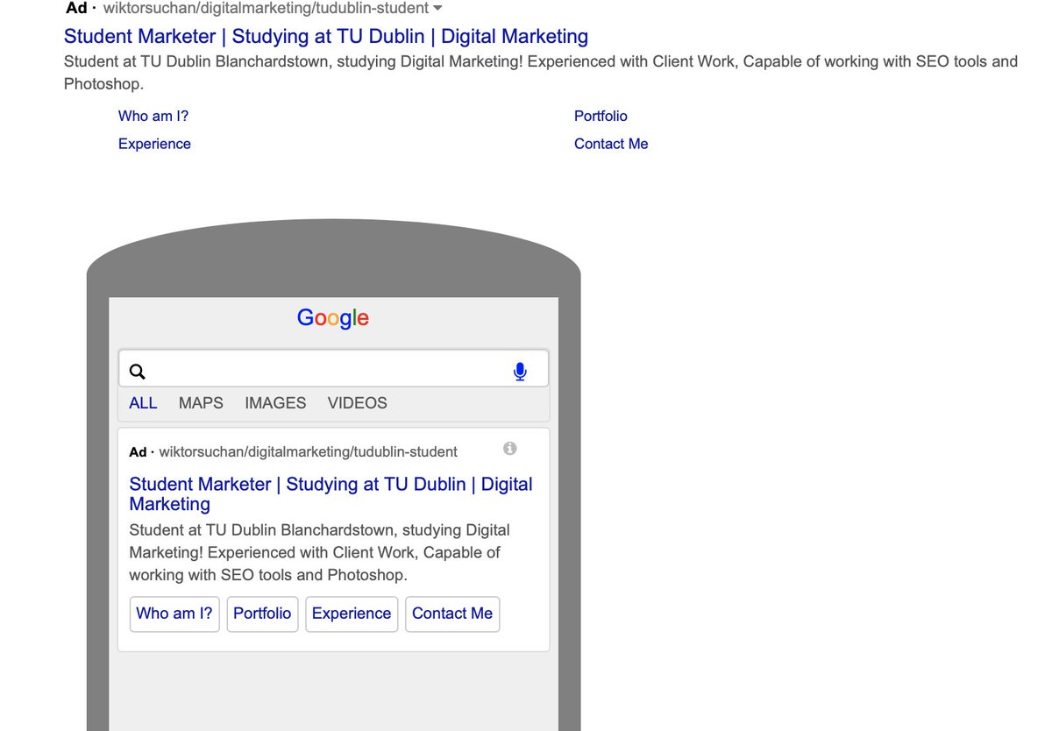The image size is (1052, 731).
Task: Tap the mobile Experience button
Action: [x=352, y=614]
